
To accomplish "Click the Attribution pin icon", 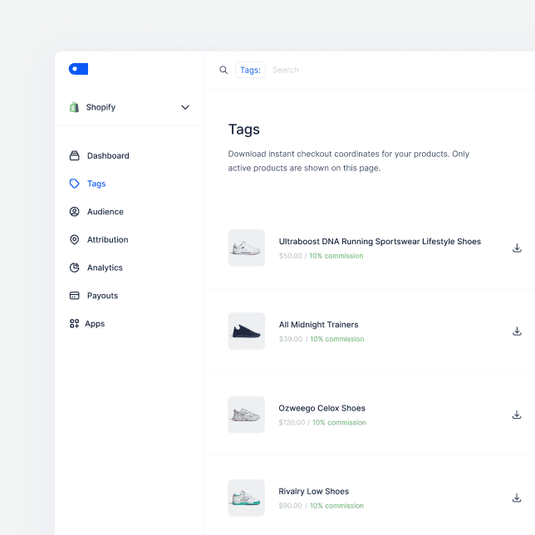I will pos(75,239).
